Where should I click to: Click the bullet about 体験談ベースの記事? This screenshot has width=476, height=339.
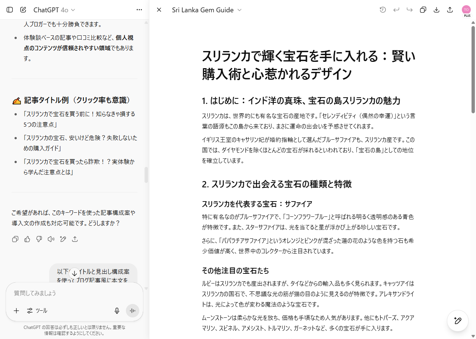(x=78, y=48)
